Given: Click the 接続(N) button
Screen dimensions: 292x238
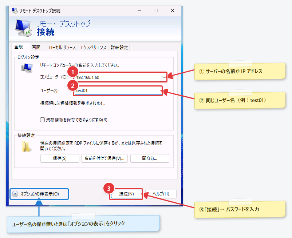Looking at the screenshot, I should pyautogui.click(x=126, y=194).
